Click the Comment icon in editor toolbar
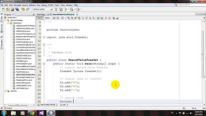Viewport: 206px width, 116px height. (114, 18)
